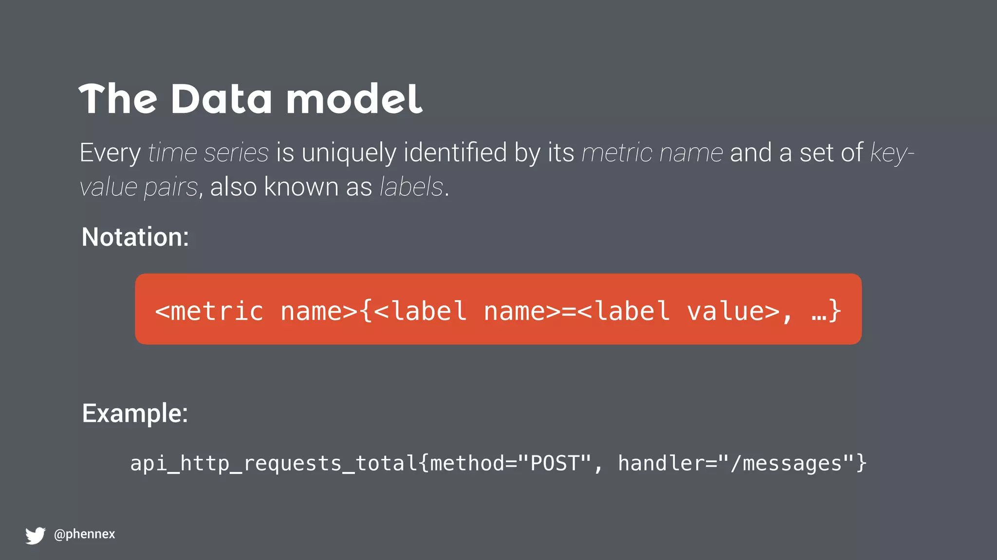
Task: Click '<metric name>' in the notation
Action: [257, 311]
